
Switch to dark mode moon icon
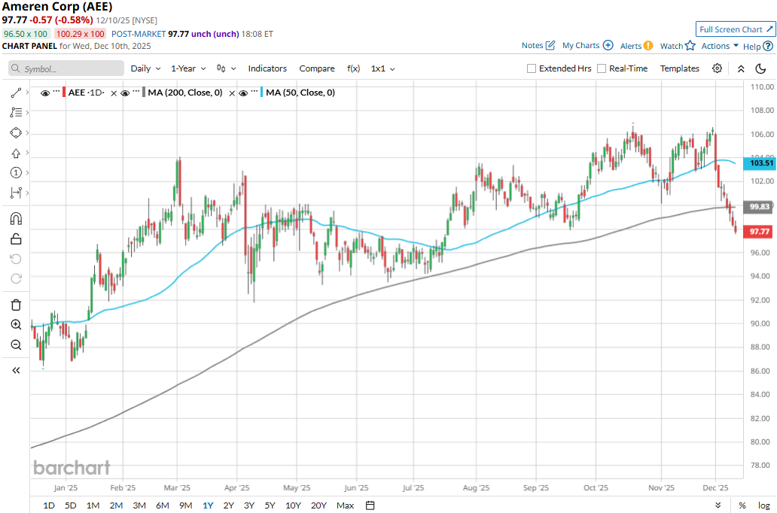click(x=760, y=68)
